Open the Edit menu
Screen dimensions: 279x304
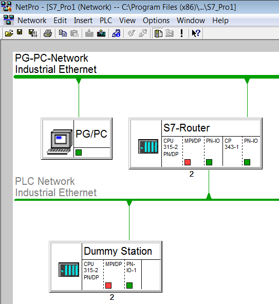[60, 21]
